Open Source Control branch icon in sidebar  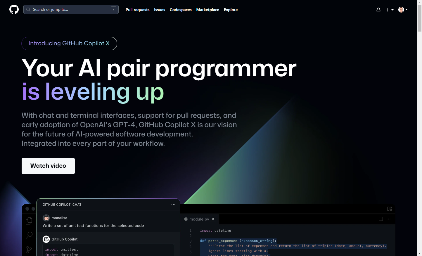coord(29,250)
